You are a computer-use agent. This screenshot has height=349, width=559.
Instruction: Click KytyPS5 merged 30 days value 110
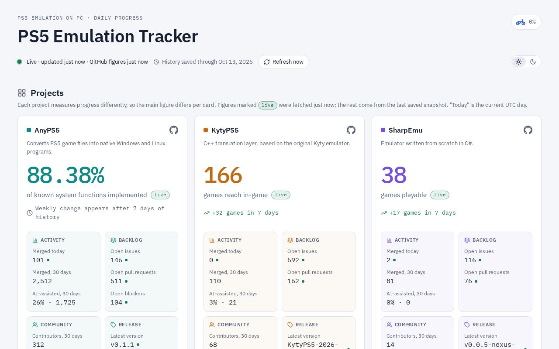click(x=215, y=281)
